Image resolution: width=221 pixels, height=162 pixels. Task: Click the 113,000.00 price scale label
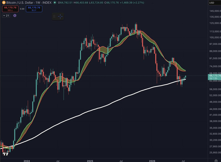215,32
